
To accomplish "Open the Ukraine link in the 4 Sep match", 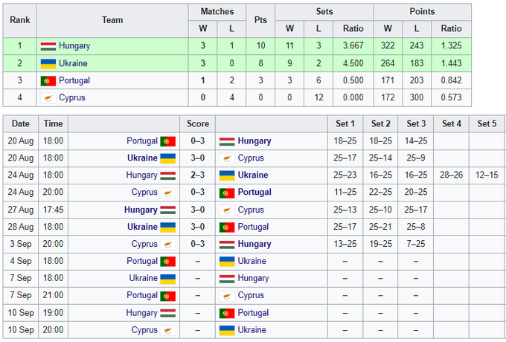I will [252, 261].
